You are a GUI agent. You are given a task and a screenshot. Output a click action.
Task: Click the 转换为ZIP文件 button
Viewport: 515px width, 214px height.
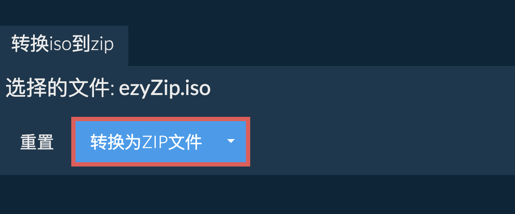click(146, 142)
